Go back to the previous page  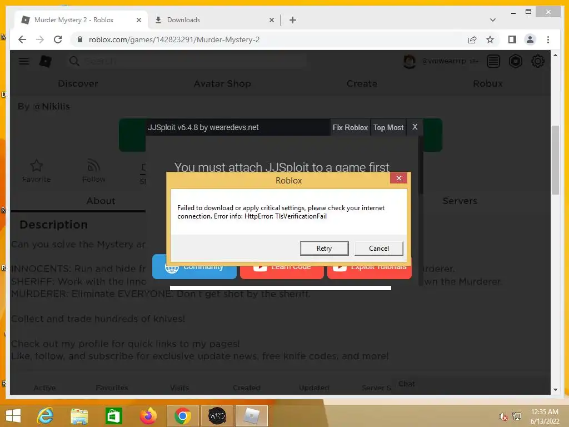pos(22,39)
